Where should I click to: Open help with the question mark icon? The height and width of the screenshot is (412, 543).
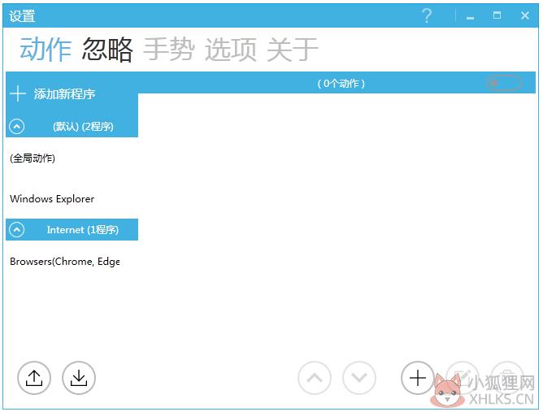click(x=427, y=15)
